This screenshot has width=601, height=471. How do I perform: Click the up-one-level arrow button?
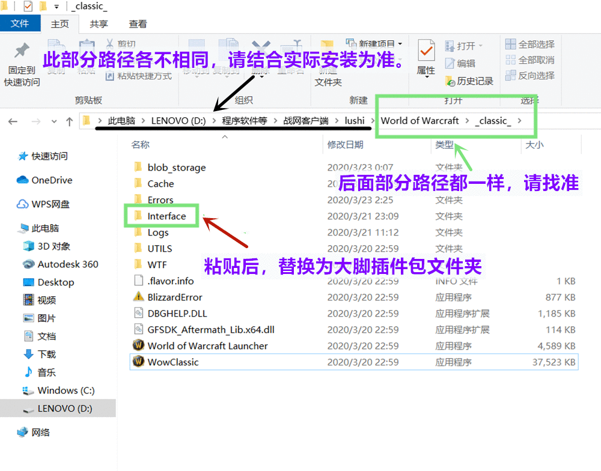tap(70, 121)
